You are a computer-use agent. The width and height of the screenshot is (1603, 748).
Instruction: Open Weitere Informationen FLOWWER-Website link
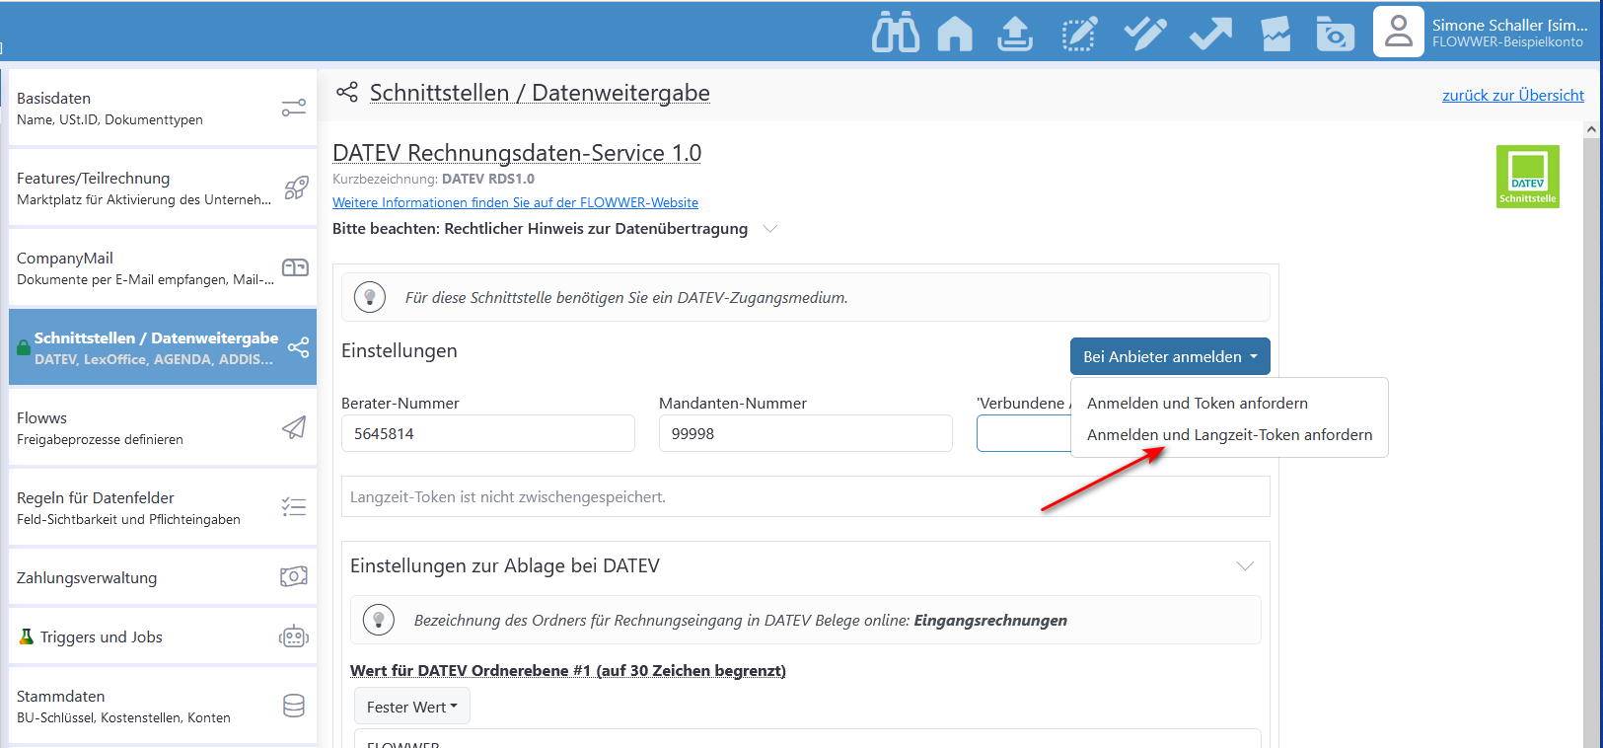click(x=515, y=202)
